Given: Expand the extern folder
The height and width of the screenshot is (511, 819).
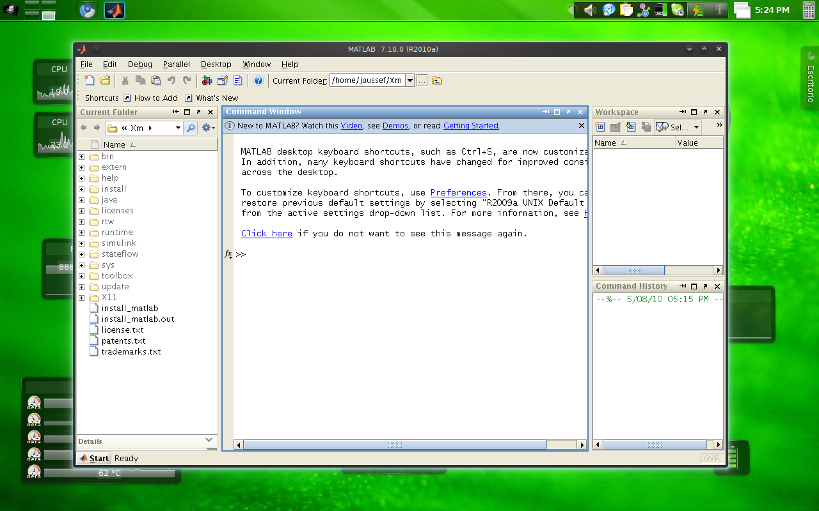Looking at the screenshot, I should coord(81,167).
